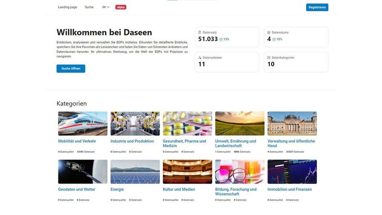Open the theater hall image thumbnail
Image resolution: width=382 pixels, height=215 pixels.
[x=187, y=172]
